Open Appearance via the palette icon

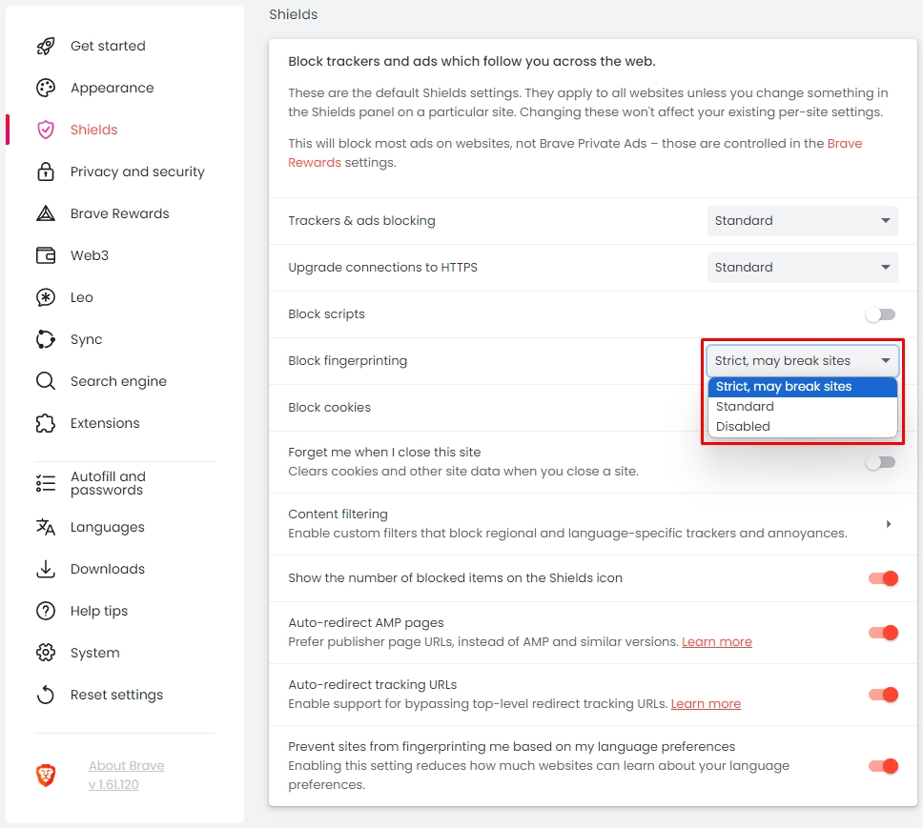point(45,88)
